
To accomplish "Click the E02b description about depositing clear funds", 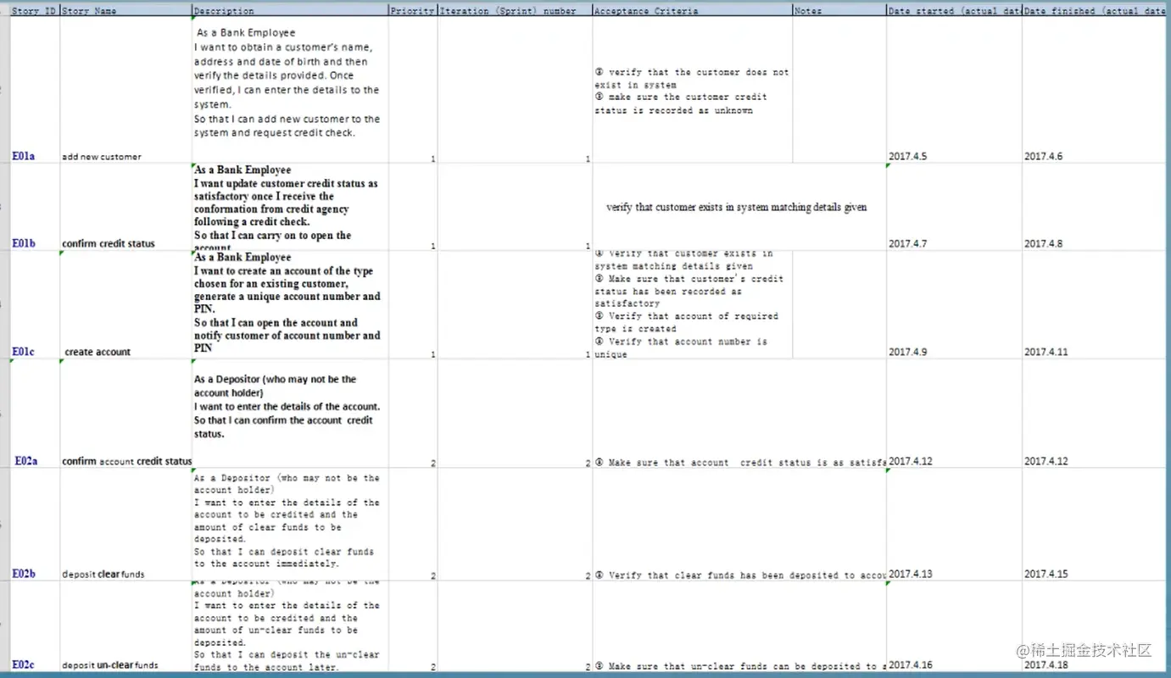I will coord(287,520).
